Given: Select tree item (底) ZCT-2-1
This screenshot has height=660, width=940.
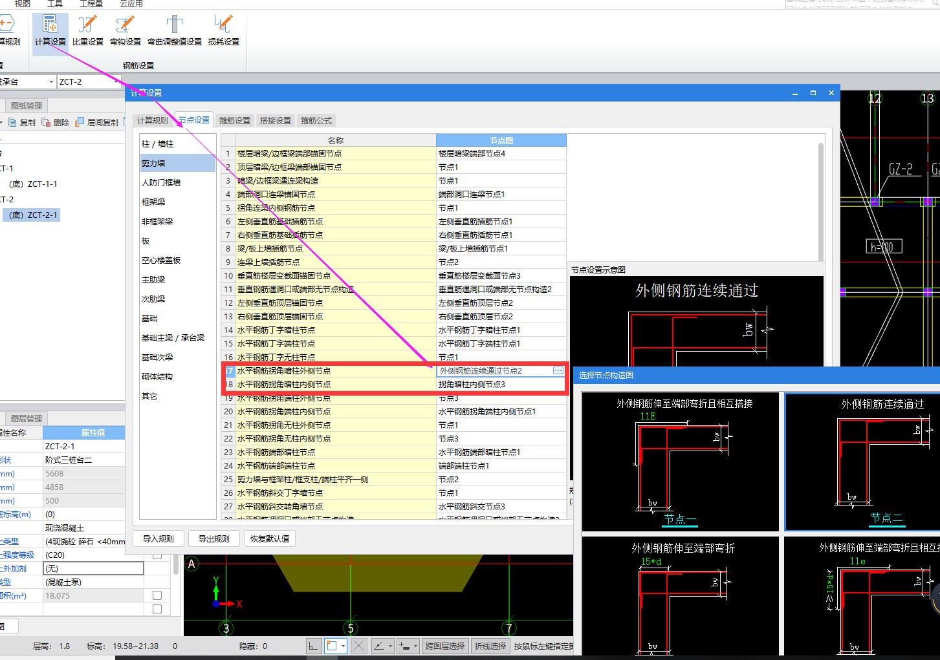Looking at the screenshot, I should coord(32,215).
